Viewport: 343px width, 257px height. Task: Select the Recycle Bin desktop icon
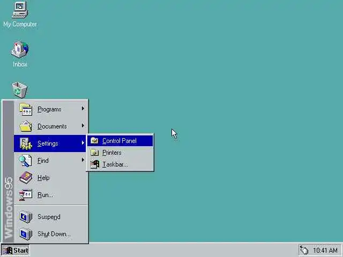19,90
